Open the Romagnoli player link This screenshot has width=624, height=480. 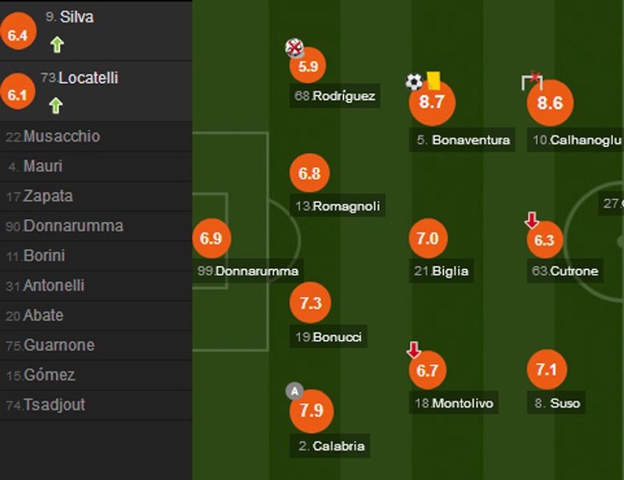coord(346,206)
